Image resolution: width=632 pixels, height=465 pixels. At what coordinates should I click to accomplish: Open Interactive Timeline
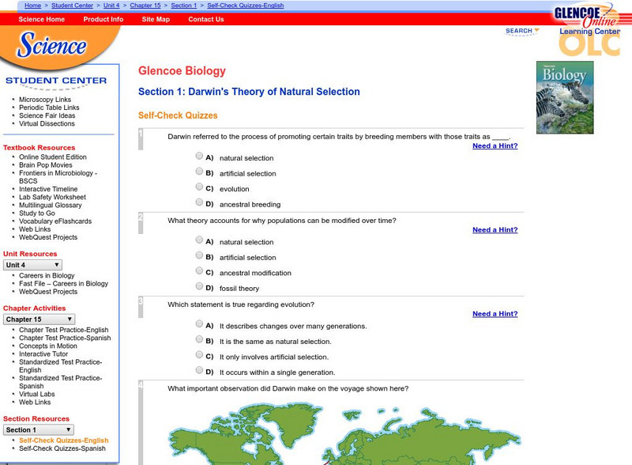(48, 189)
